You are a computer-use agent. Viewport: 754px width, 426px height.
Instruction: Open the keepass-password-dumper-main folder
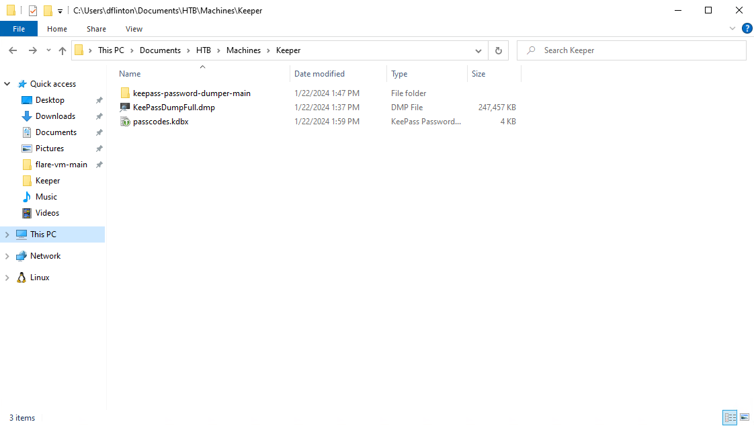[x=192, y=93]
